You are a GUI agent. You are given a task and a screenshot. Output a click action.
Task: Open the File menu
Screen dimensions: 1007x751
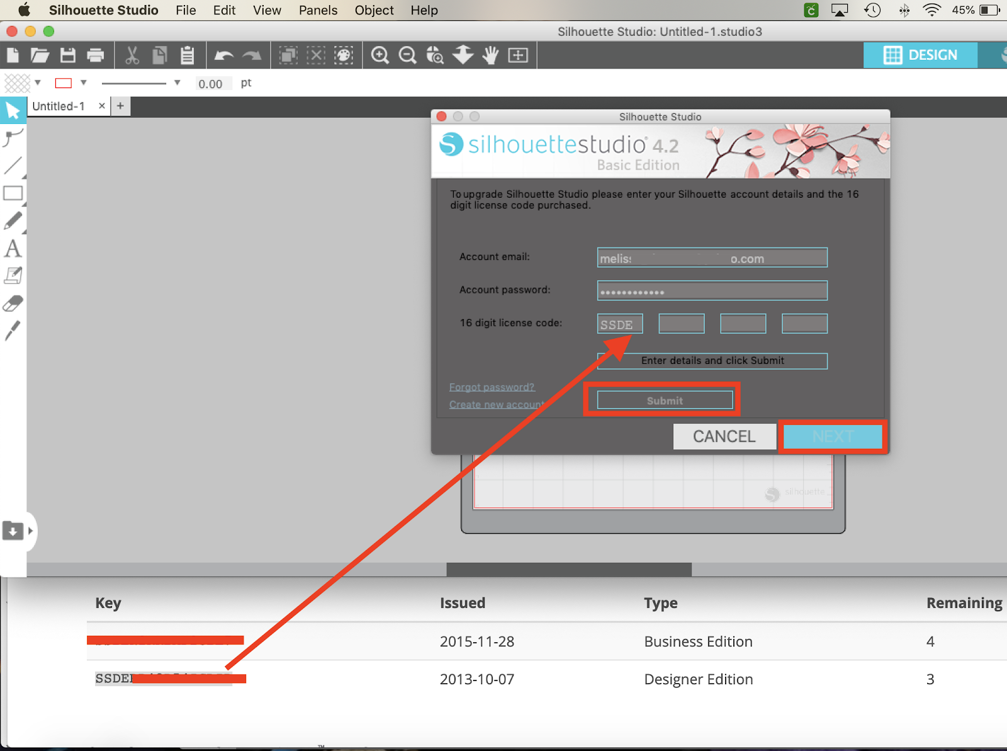pos(186,10)
